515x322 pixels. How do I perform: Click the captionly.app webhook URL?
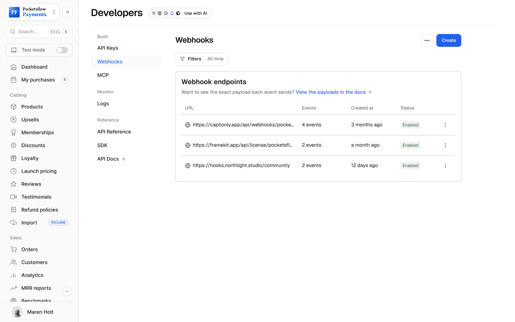pyautogui.click(x=243, y=125)
